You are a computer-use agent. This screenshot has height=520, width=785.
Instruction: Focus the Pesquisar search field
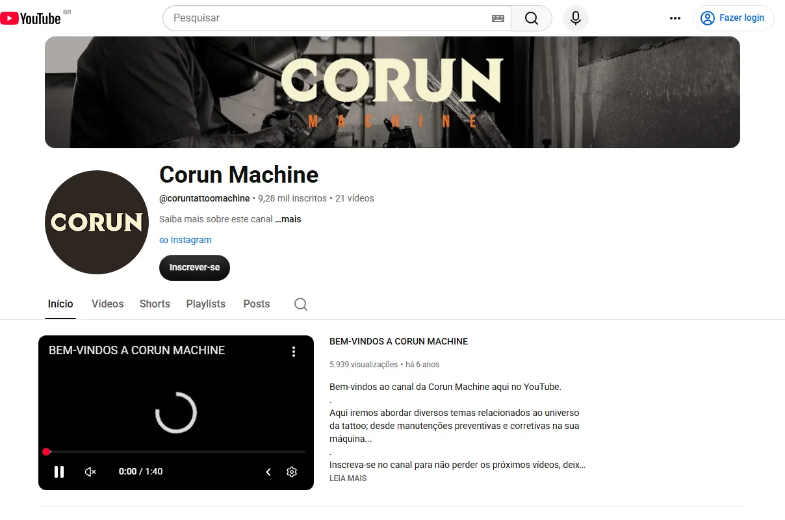[331, 18]
